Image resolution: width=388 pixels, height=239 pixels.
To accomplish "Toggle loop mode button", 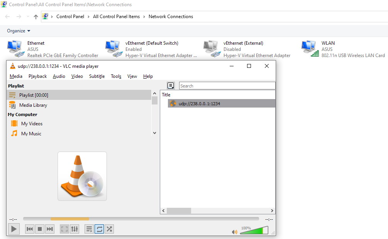I will pyautogui.click(x=99, y=229).
